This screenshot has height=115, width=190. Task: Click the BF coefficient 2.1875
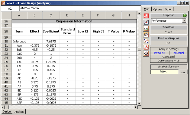(51, 95)
